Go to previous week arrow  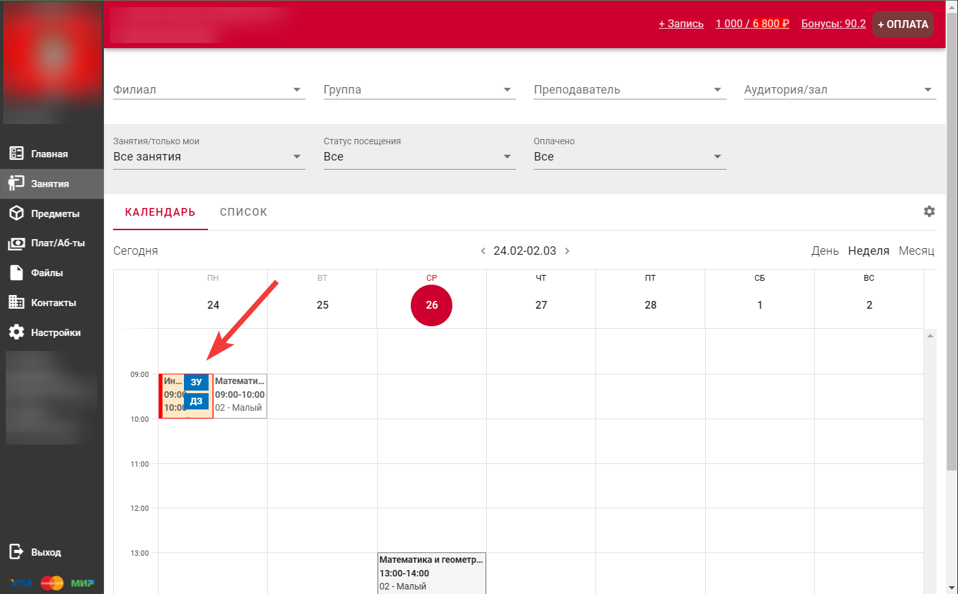pos(483,251)
